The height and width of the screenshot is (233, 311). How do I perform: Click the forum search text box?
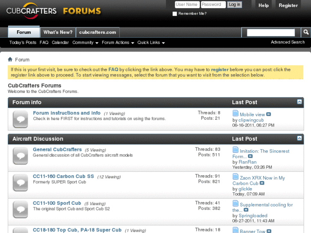[271, 32]
